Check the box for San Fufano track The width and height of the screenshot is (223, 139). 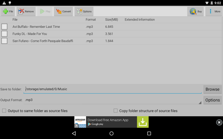(4, 41)
